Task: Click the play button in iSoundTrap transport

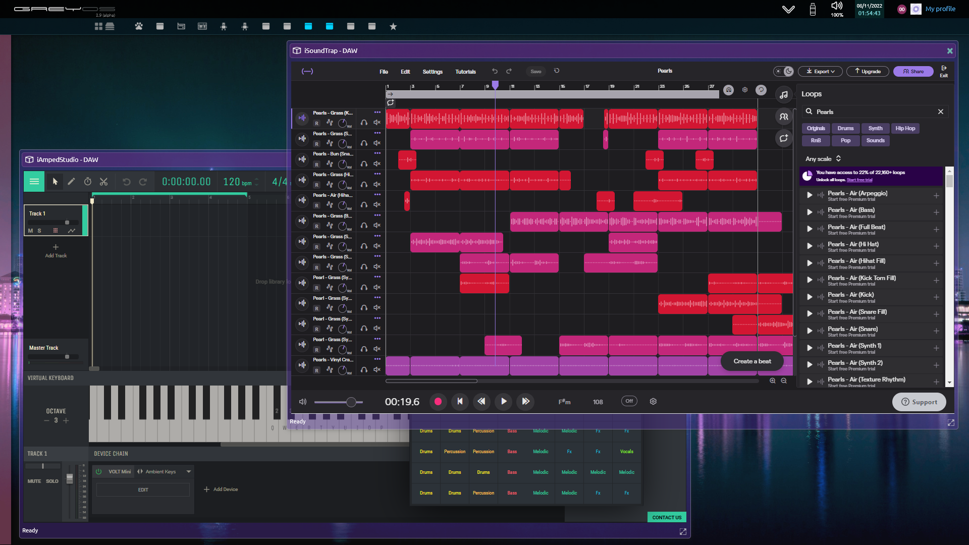Action: point(503,401)
